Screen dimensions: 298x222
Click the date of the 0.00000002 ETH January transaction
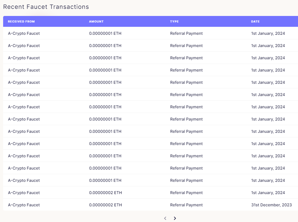point(268,193)
